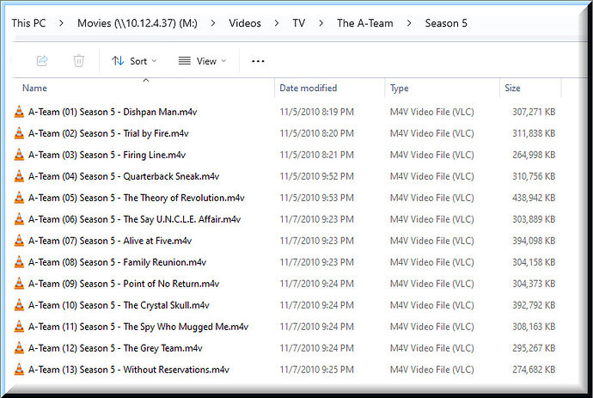Click VLC icon of Family Reunion.m4v

[19, 262]
